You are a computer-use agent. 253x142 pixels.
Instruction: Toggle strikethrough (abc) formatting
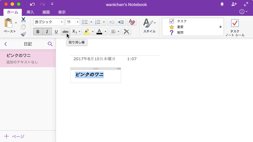click(65, 32)
